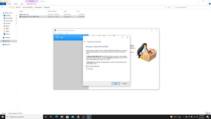Open the File menu in VirtualBox Manager
Image resolution: width=211 pixels, height=119 pixels.
coord(55,33)
